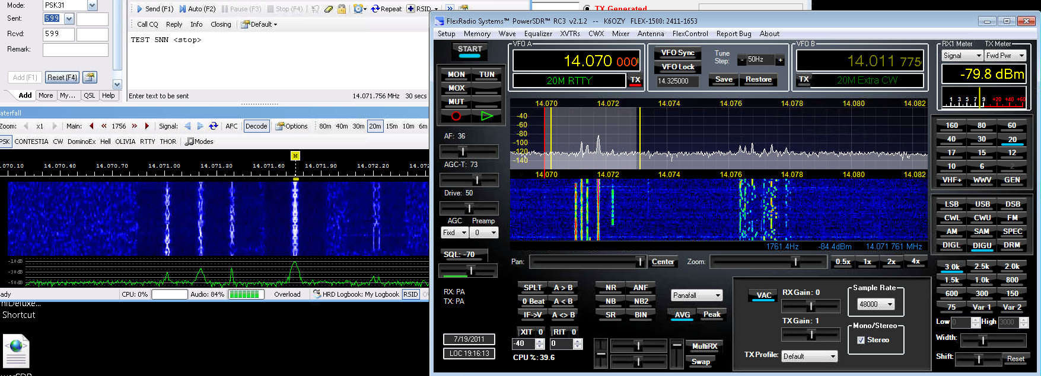Viewport: 1041px width, 376px height.
Task: Adjust the AF volume slider
Action: coord(463,152)
